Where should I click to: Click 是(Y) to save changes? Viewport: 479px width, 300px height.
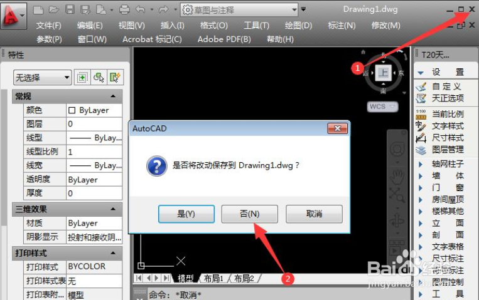tap(186, 214)
